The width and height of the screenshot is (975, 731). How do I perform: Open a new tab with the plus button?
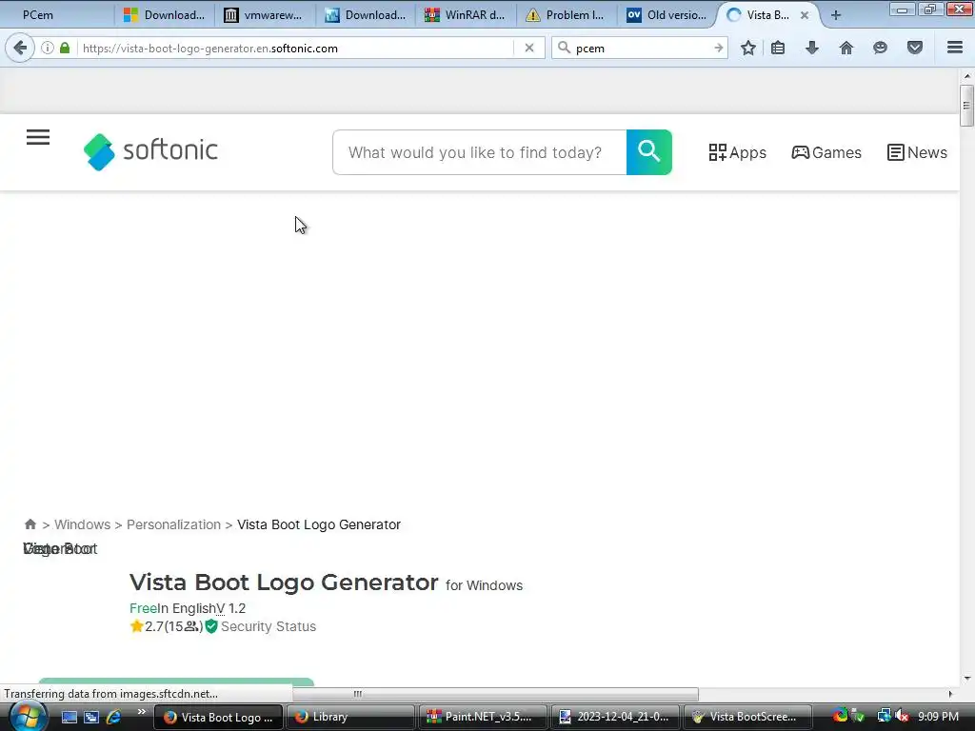(x=836, y=15)
